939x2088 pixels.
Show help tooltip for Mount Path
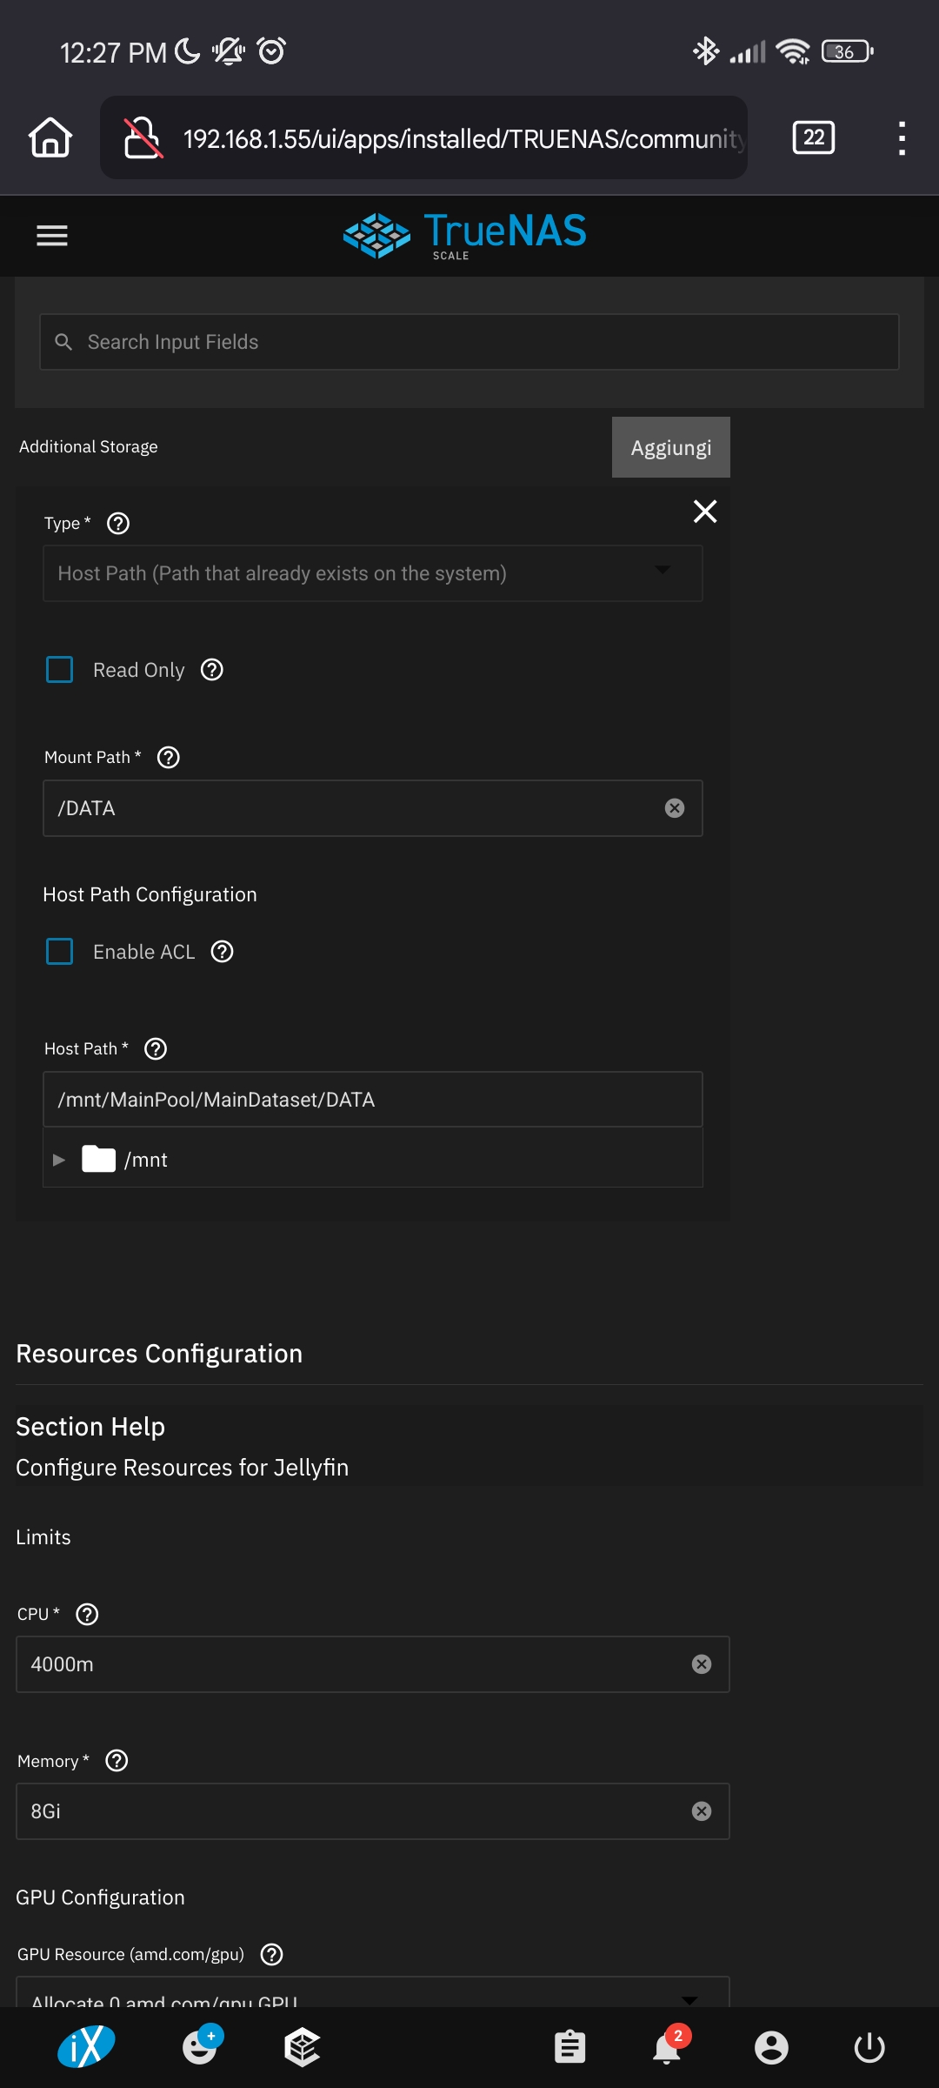tap(169, 758)
